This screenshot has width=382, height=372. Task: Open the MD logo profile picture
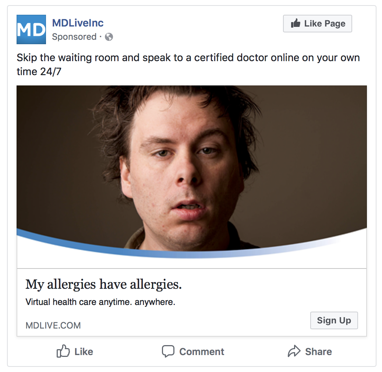point(31,29)
